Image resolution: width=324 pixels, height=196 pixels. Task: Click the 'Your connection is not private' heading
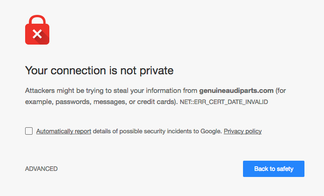99,71
